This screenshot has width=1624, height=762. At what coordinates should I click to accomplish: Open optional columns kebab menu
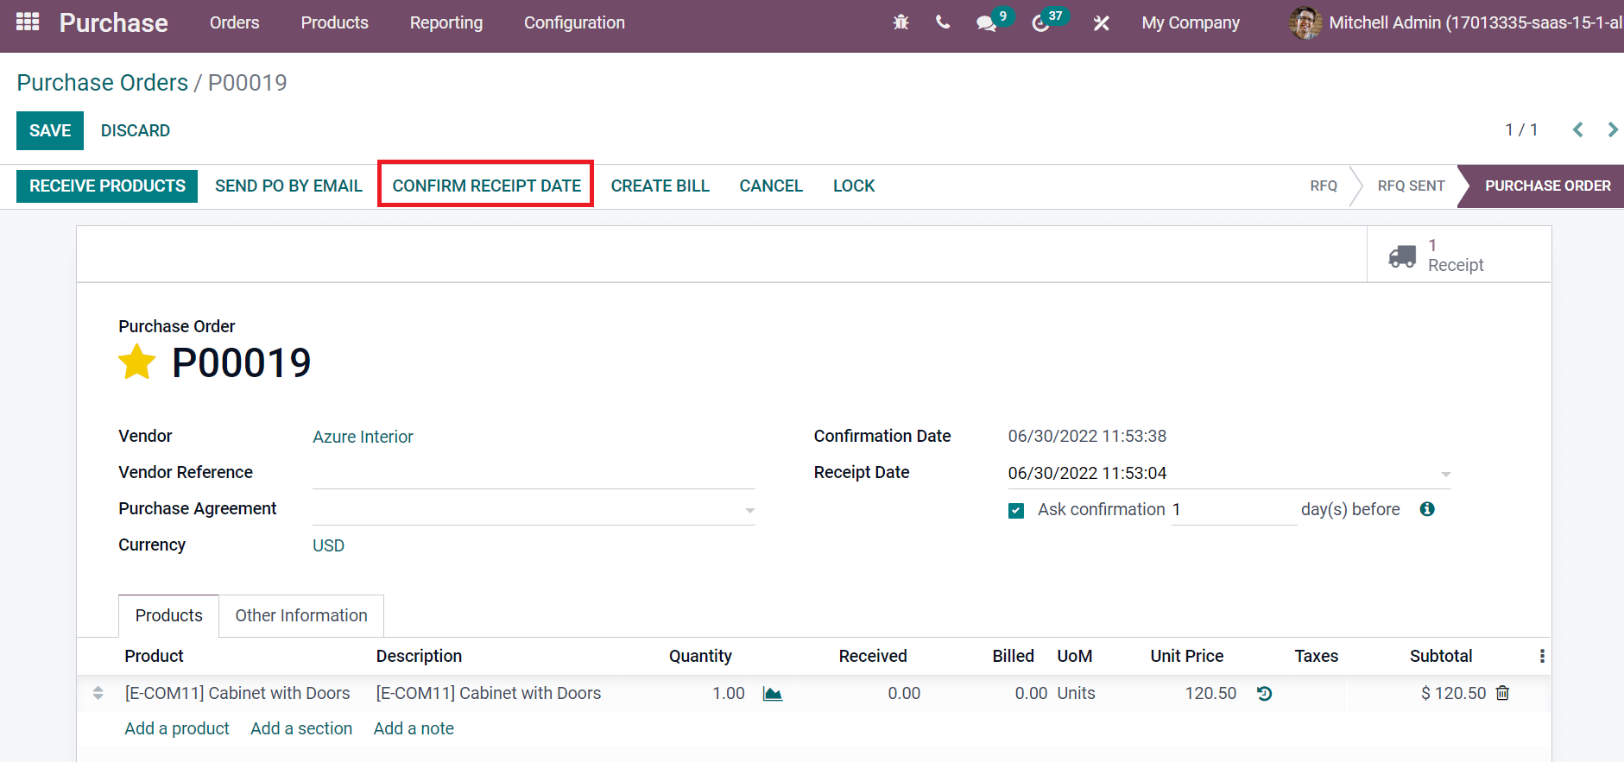point(1542,656)
